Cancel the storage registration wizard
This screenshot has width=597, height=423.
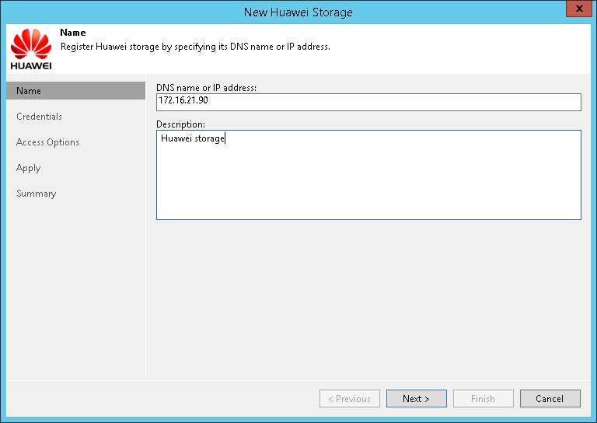(x=550, y=399)
